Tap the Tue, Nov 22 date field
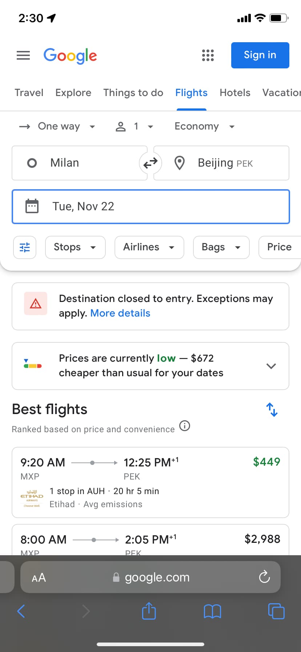 [x=150, y=206]
